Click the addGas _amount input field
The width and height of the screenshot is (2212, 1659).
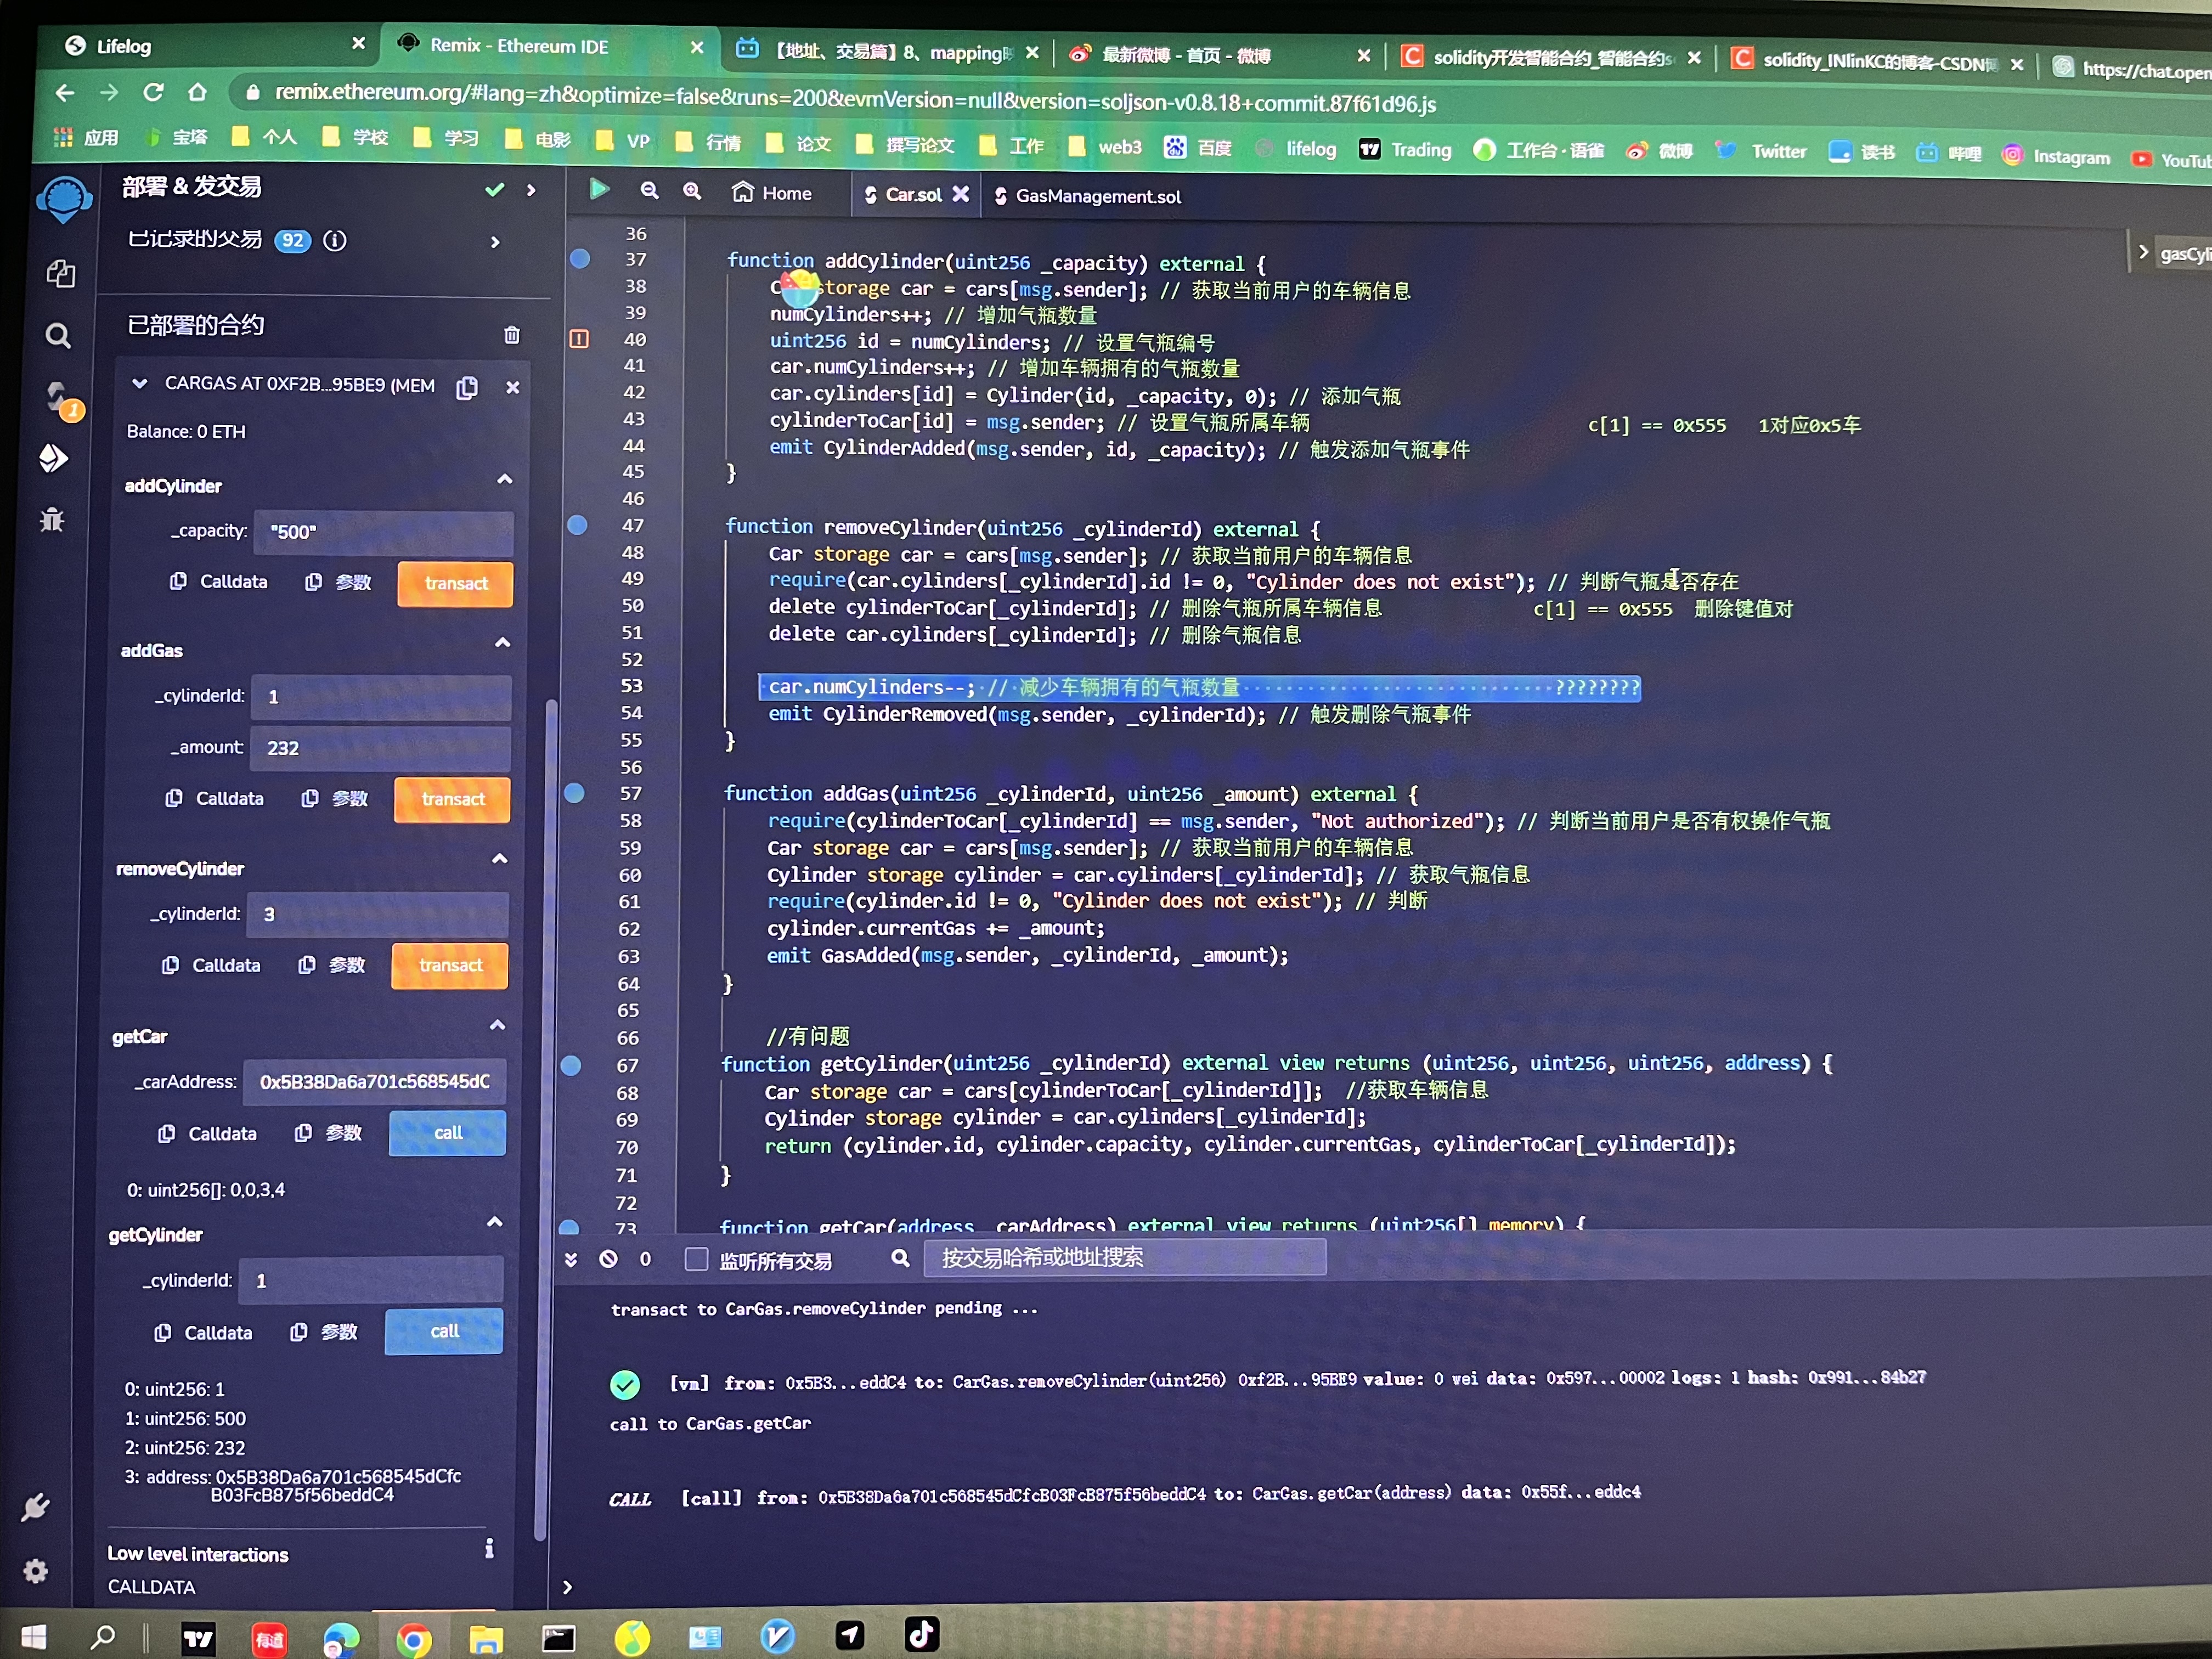coord(380,748)
